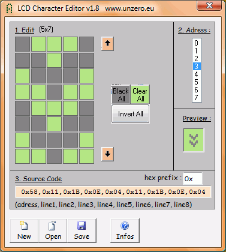The height and width of the screenshot is (252, 226).
Task: Select address 4 in the list
Action: (x=197, y=74)
